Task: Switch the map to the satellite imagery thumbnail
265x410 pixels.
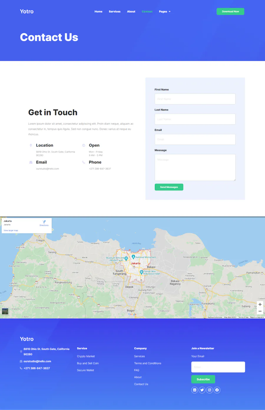Action: tap(5, 311)
